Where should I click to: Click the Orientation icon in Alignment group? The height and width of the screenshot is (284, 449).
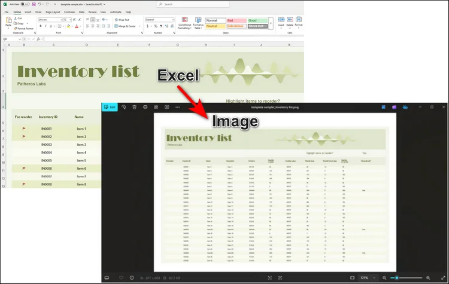pos(104,20)
